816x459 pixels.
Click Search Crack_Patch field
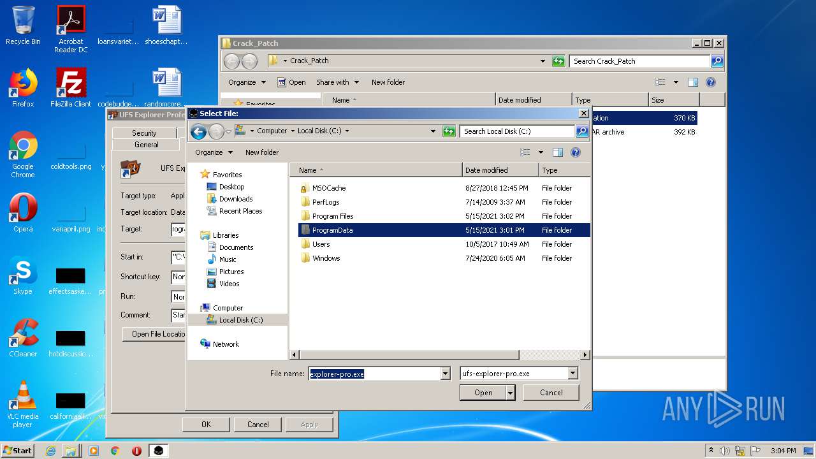[639, 61]
